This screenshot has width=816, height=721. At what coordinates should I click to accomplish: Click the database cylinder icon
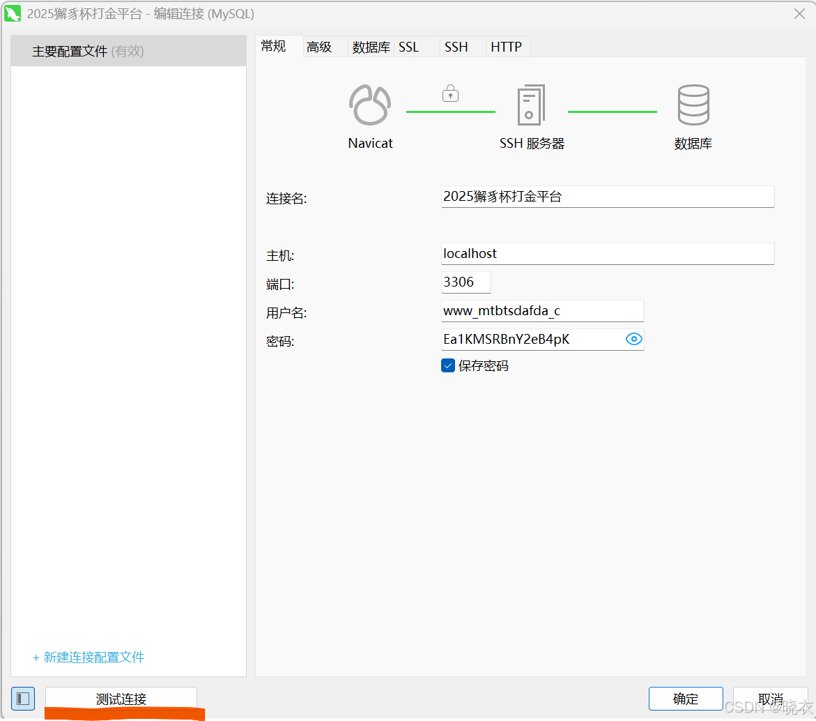pos(693,105)
